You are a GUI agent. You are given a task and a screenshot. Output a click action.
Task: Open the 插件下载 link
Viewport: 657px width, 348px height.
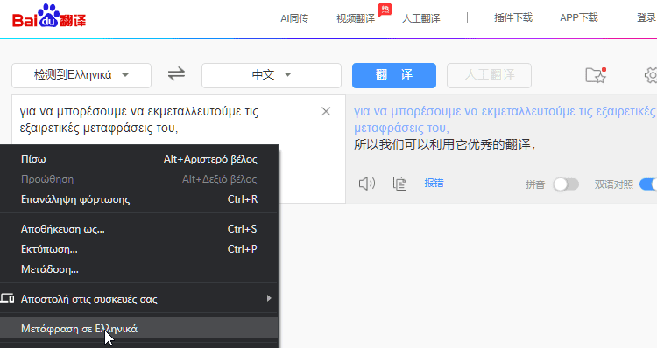coord(512,17)
